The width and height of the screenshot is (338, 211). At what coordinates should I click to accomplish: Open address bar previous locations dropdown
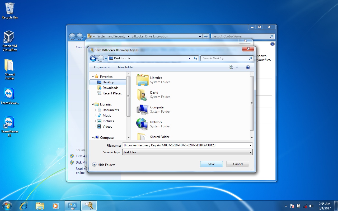190,58
